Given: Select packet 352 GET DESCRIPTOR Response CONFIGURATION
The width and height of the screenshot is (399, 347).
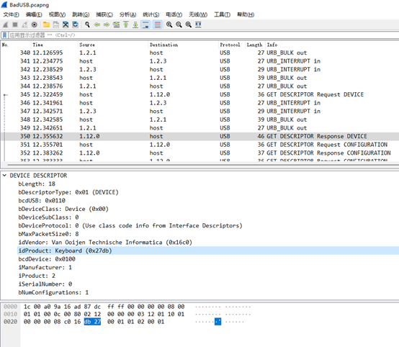Looking at the screenshot, I should coord(199,153).
